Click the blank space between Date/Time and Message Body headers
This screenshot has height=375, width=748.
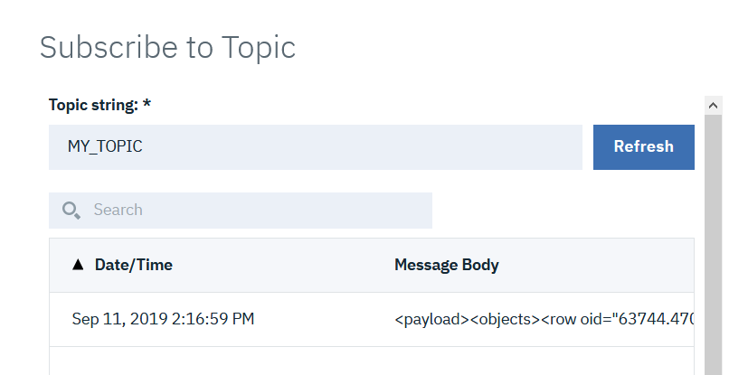(280, 265)
